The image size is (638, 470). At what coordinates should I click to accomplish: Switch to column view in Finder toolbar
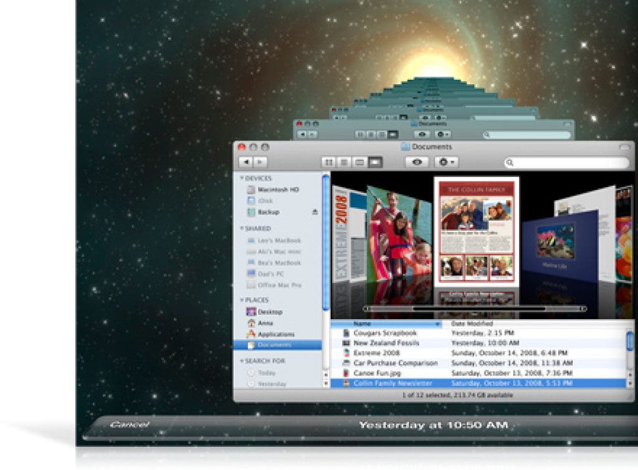(x=359, y=162)
